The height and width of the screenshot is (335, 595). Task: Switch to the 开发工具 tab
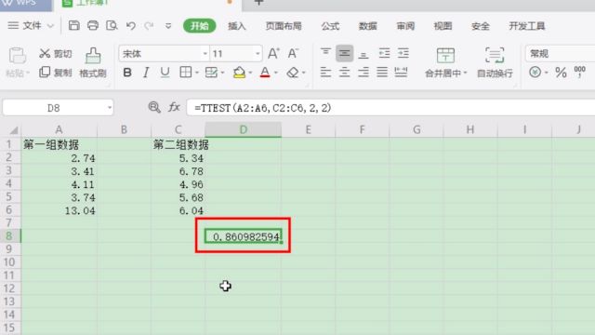527,26
